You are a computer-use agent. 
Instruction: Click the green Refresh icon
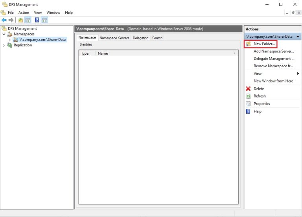click(248, 96)
